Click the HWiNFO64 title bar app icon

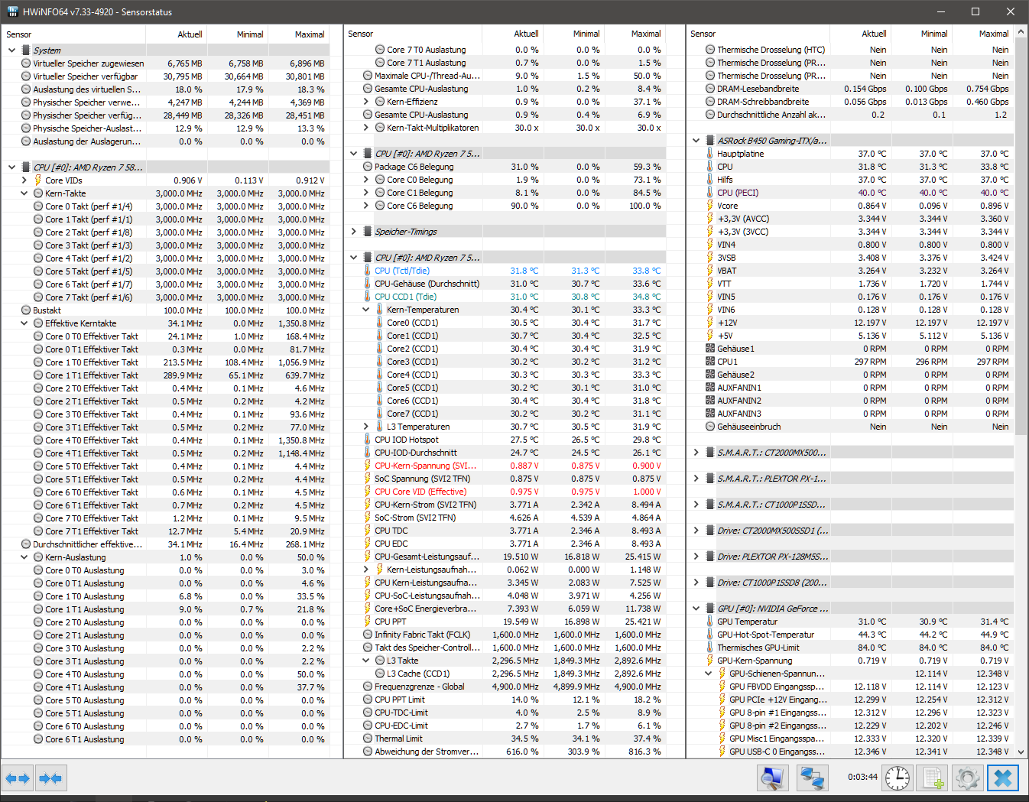pos(12,11)
